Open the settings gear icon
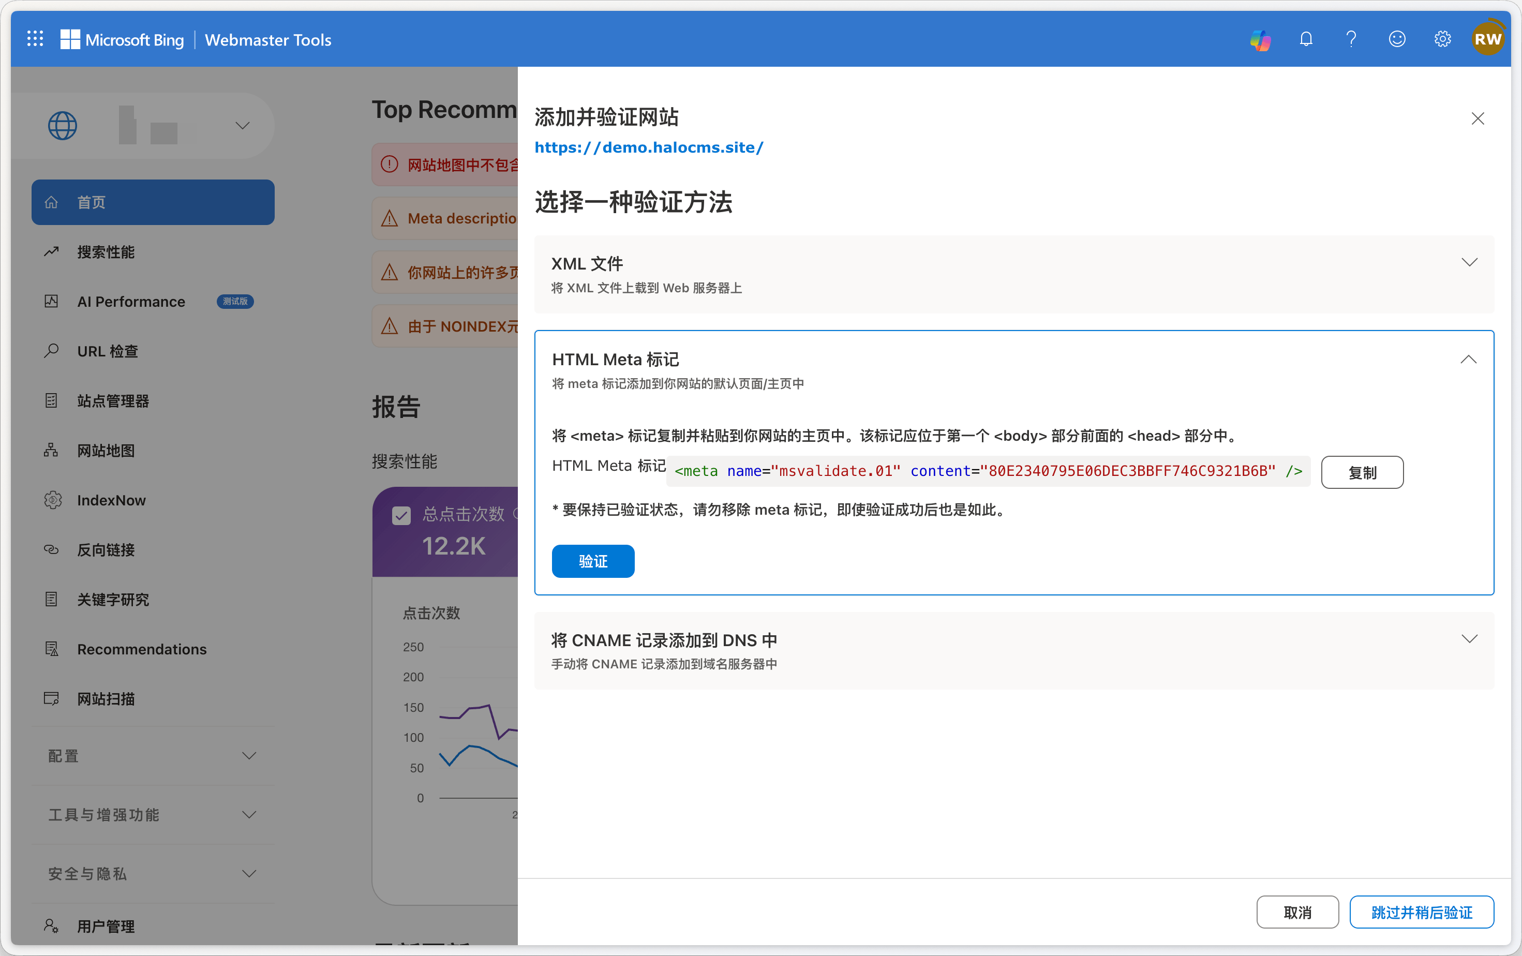1522x956 pixels. click(x=1442, y=39)
